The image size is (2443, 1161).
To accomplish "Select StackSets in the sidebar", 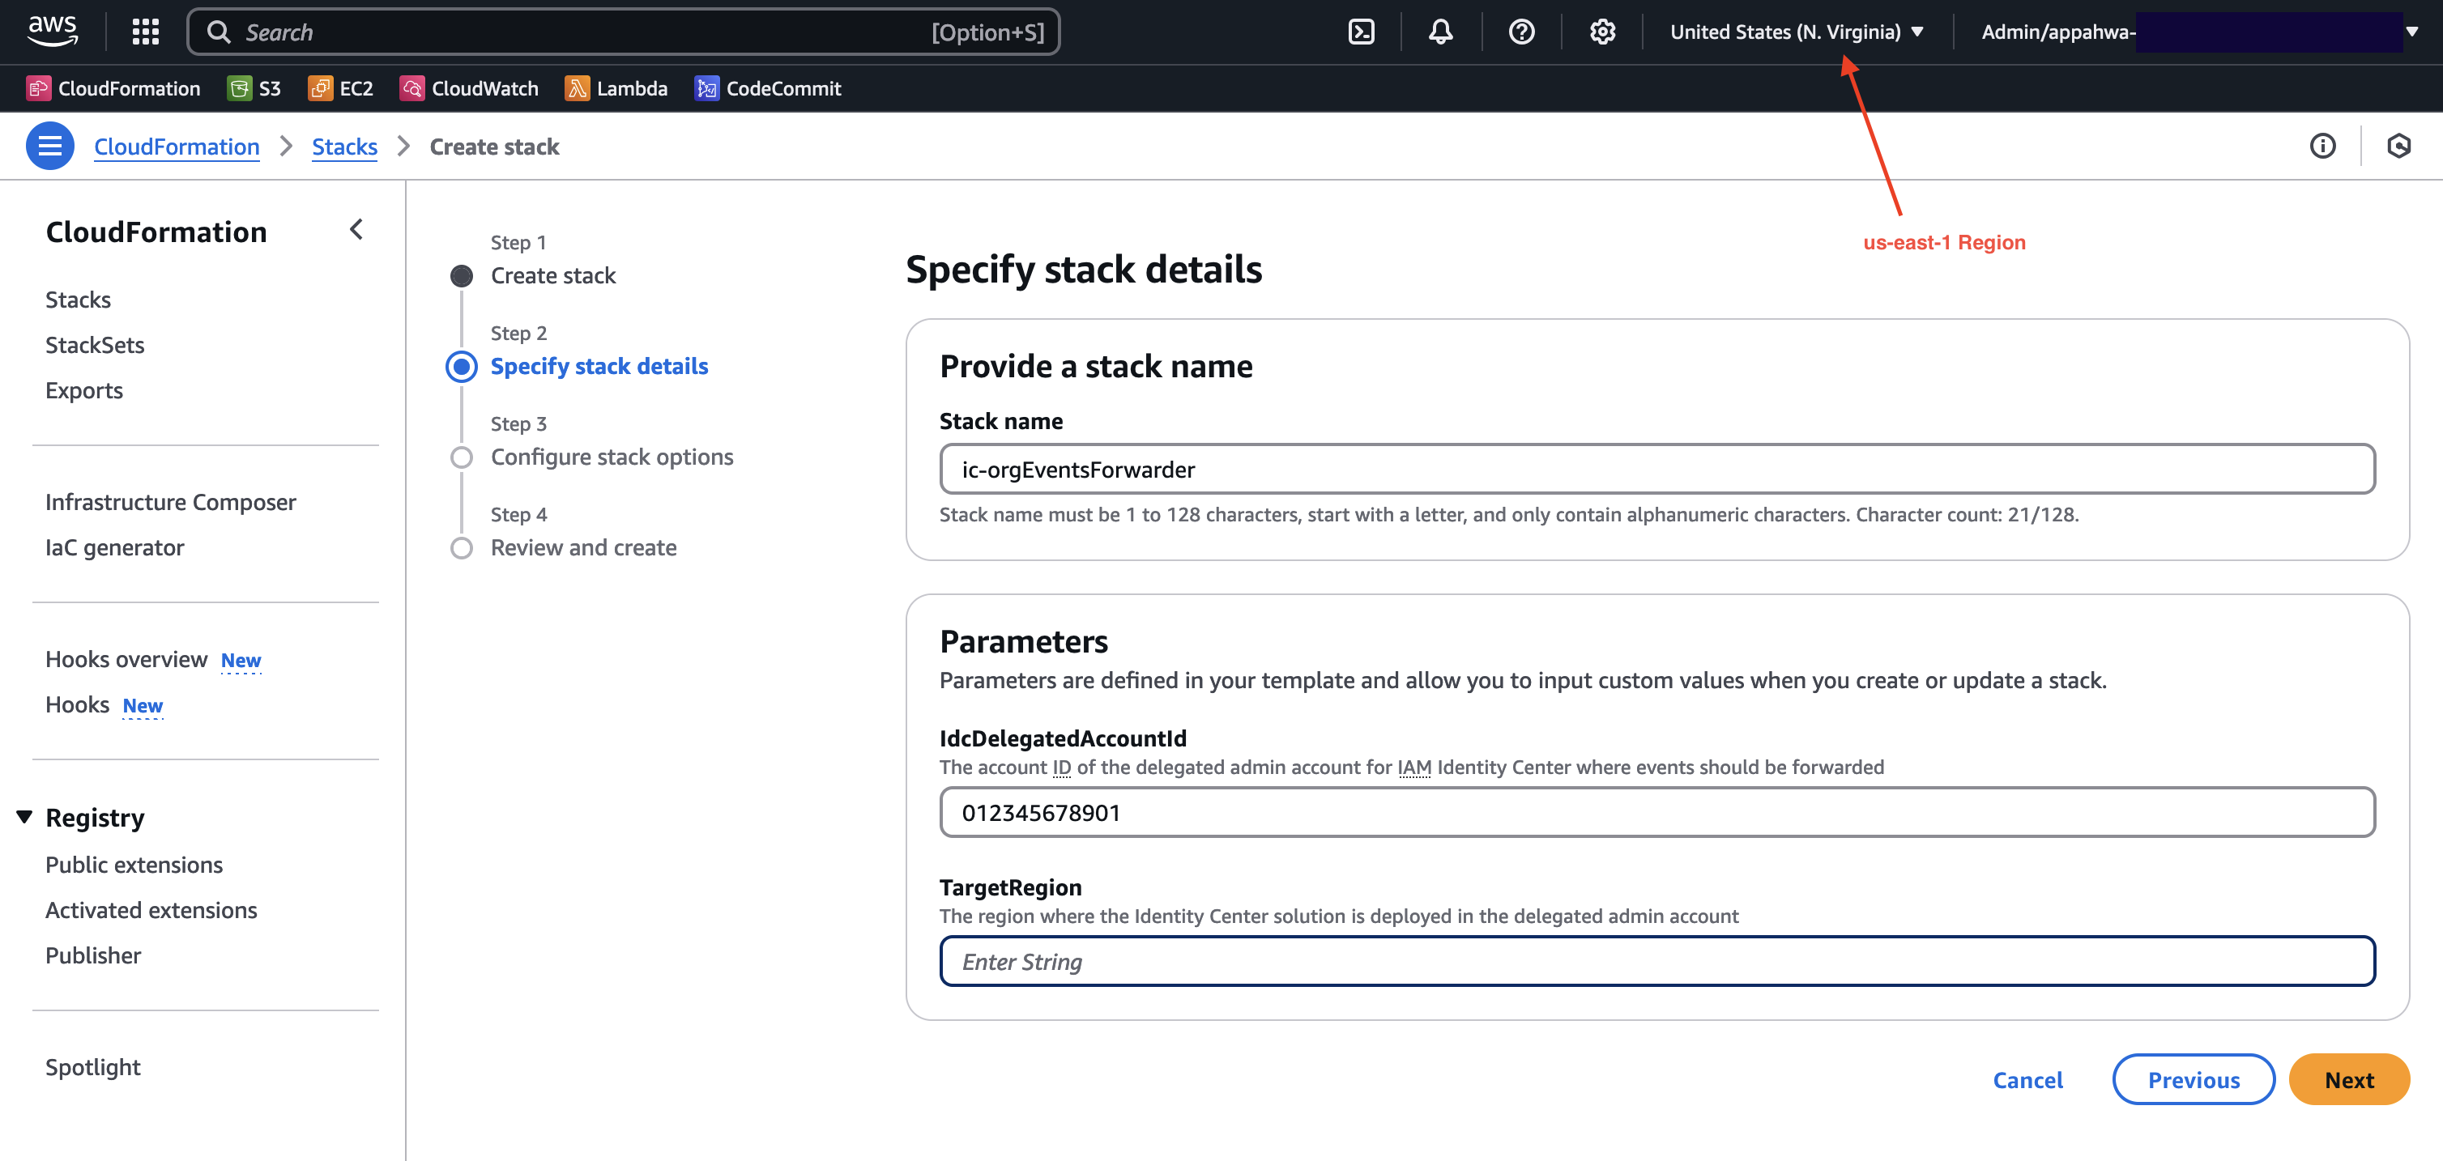I will pos(94,344).
